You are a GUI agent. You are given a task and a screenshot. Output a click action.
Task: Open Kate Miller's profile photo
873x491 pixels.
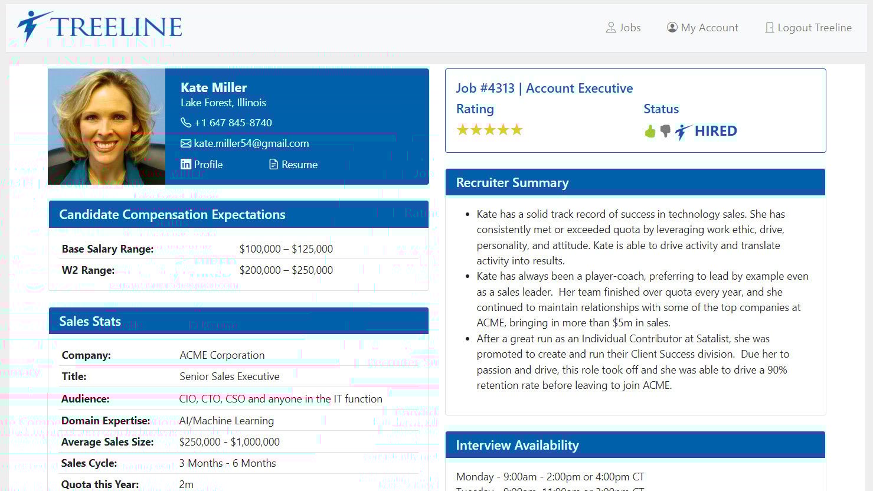[x=106, y=126]
